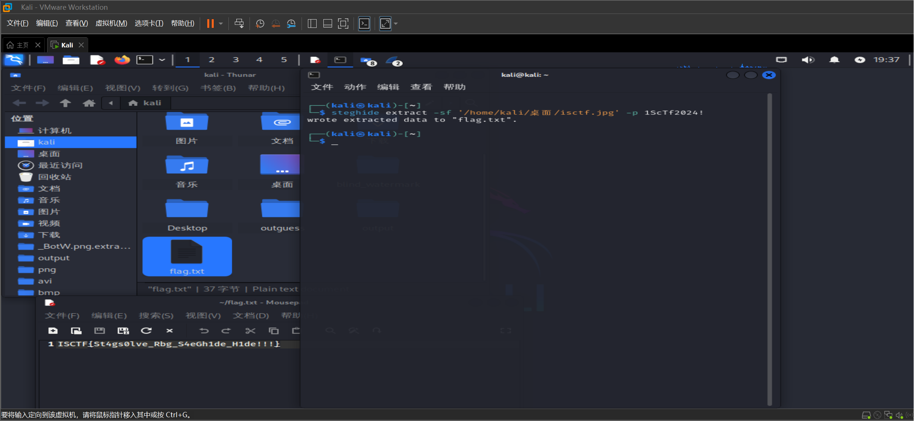Open 虚拟机(M) menu in VMware
The image size is (914, 421).
click(111, 23)
